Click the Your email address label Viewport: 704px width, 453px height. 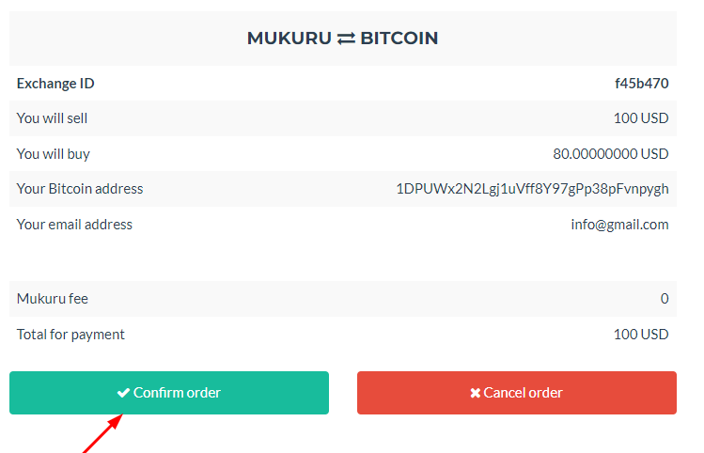point(74,225)
